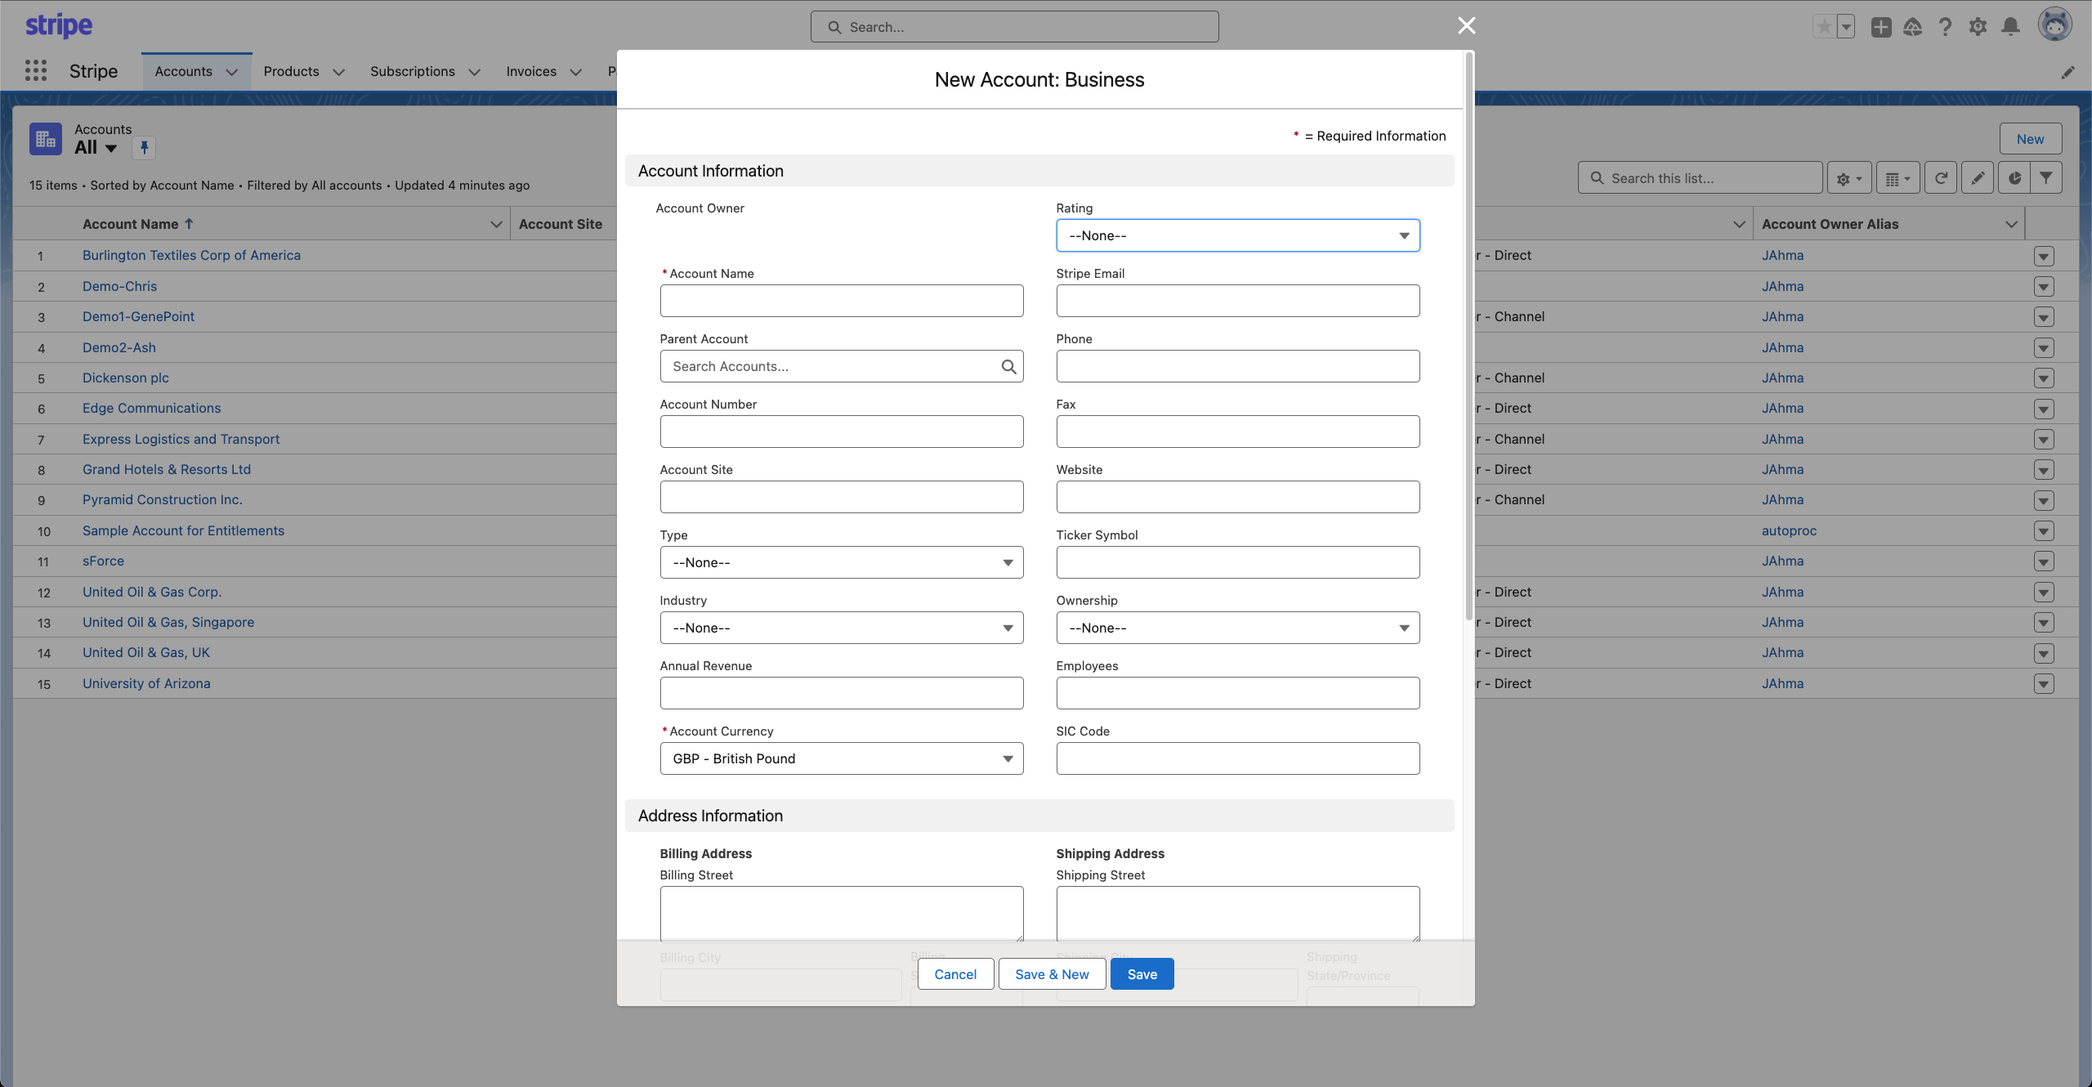Open the list filter funnel icon
This screenshot has height=1087, width=2092.
(x=2046, y=178)
